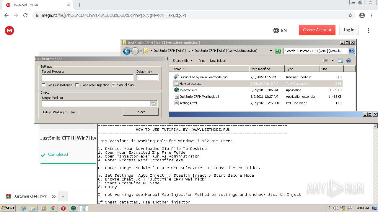
Task: Click Chrome three-dot menu icon
Action: (x=372, y=15)
